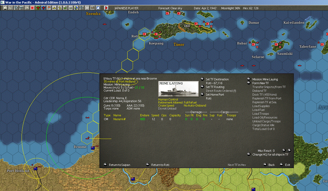Click Load Troops option

point(260,114)
